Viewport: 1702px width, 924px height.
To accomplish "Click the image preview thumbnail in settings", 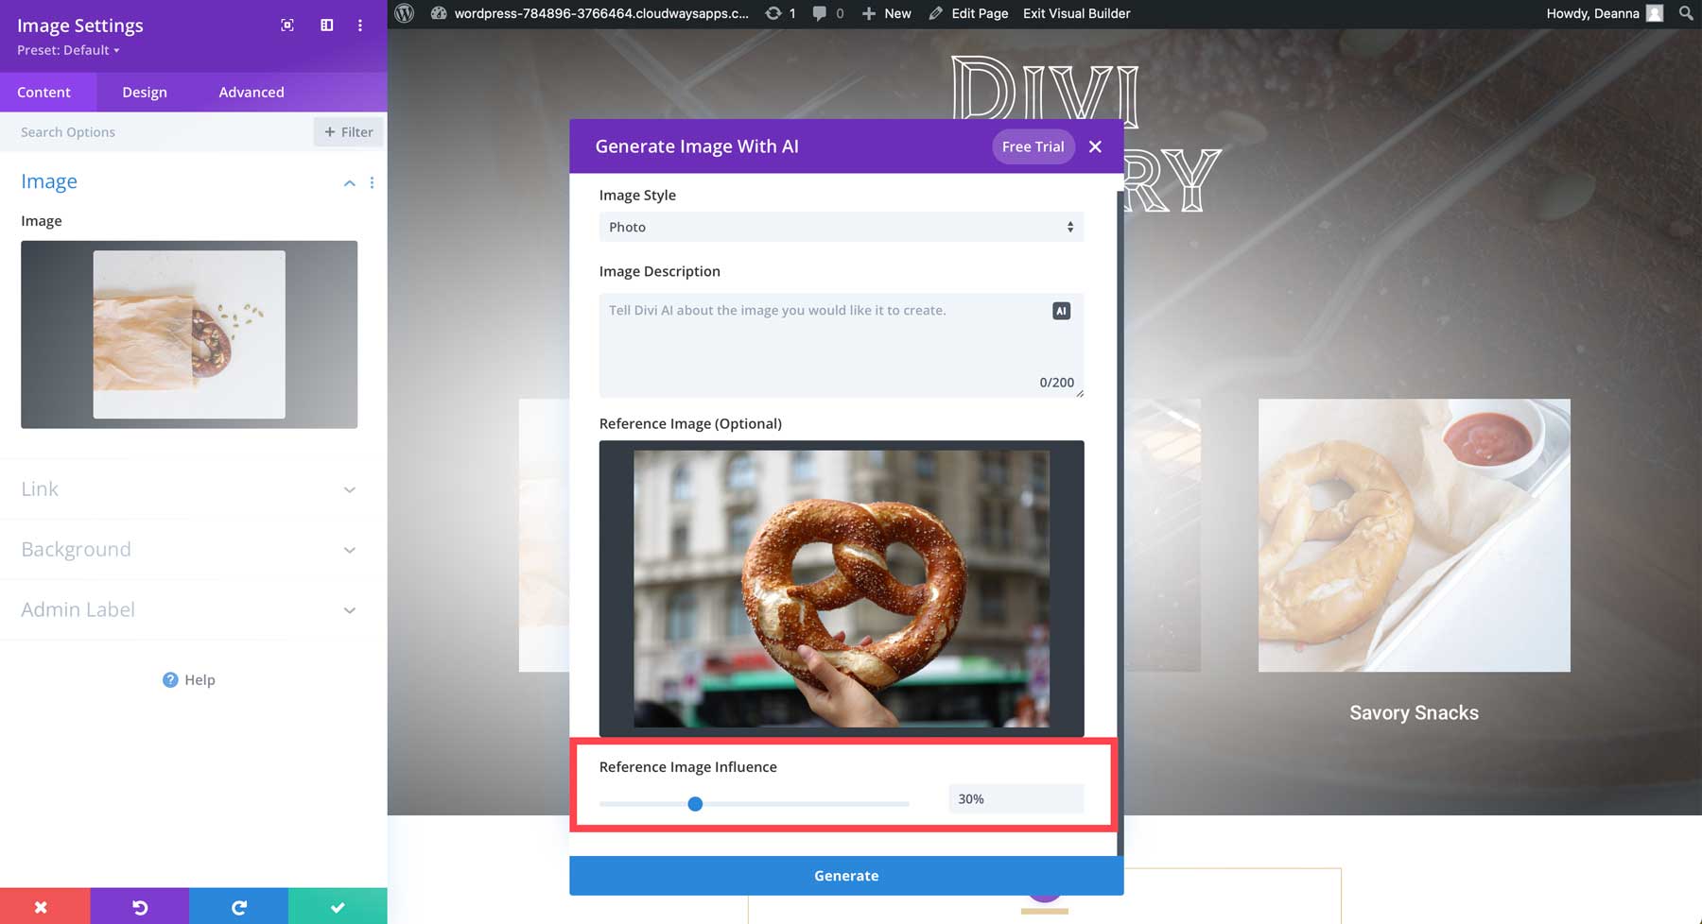I will coord(189,334).
